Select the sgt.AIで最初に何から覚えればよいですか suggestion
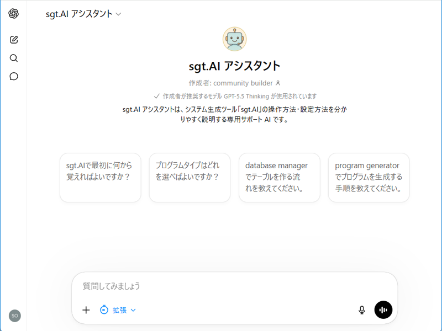The width and height of the screenshot is (442, 331). (x=101, y=178)
